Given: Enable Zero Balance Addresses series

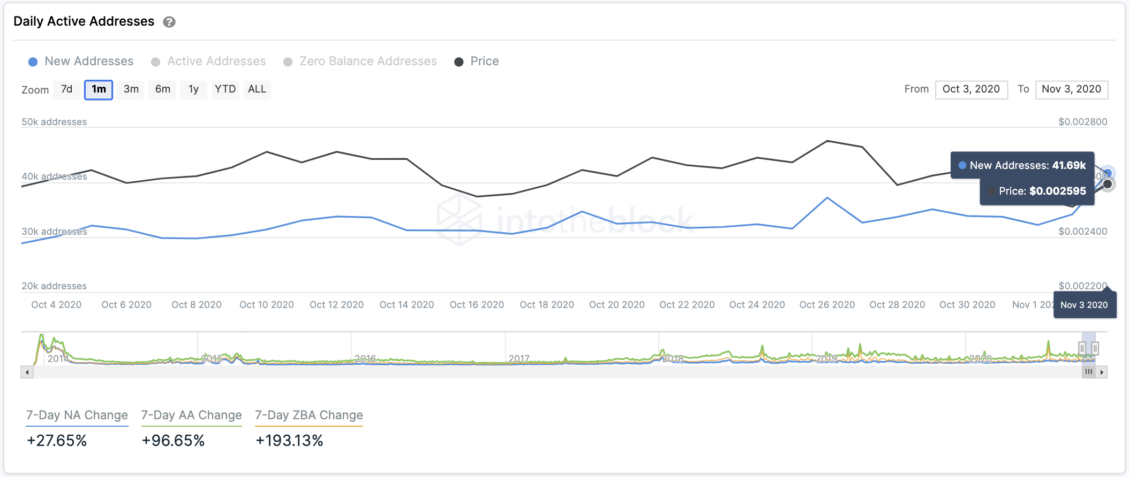Looking at the screenshot, I should 360,61.
